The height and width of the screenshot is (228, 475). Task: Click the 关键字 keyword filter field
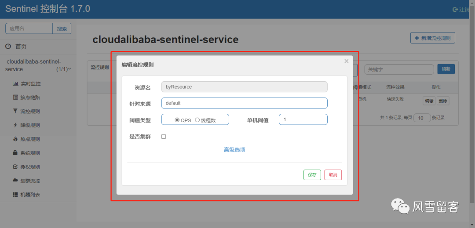(399, 69)
